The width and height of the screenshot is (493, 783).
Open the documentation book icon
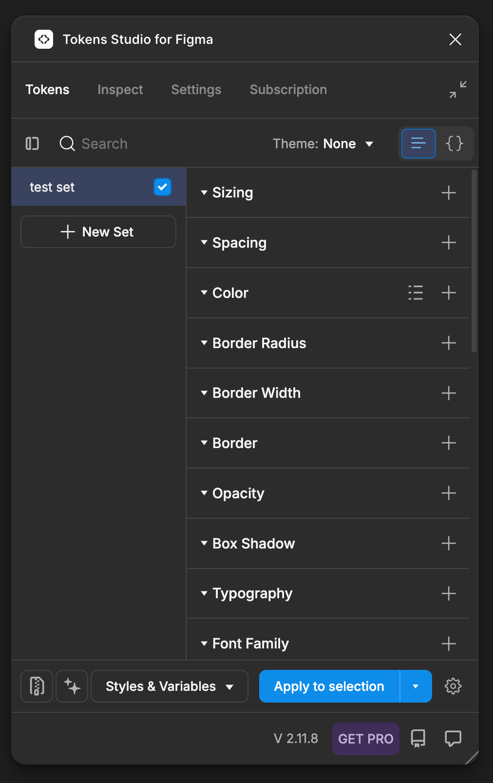click(418, 739)
